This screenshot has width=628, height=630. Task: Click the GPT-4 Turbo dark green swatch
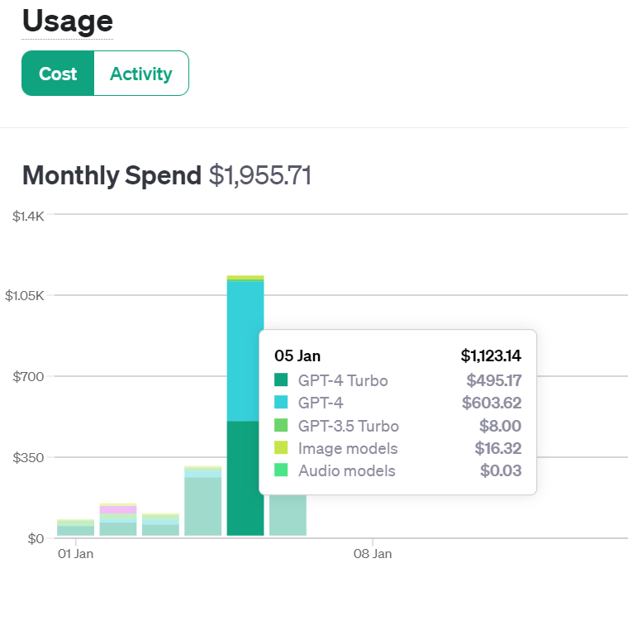[x=281, y=381]
